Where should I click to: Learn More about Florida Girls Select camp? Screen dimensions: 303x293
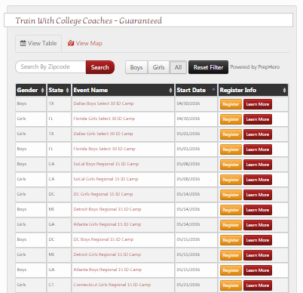[x=258, y=119]
